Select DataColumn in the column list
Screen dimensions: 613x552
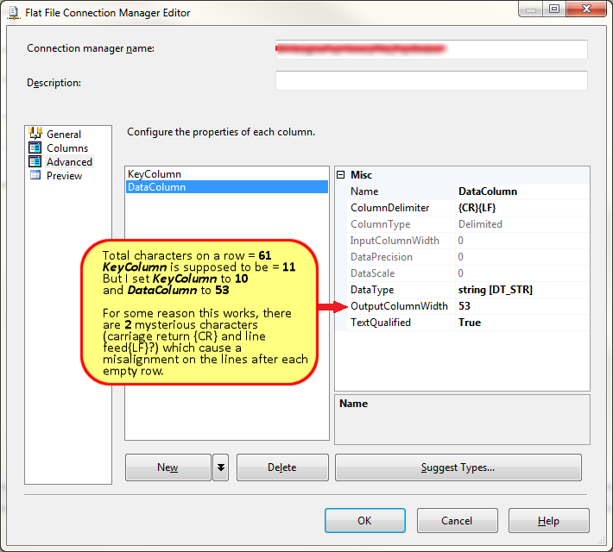tap(156, 187)
